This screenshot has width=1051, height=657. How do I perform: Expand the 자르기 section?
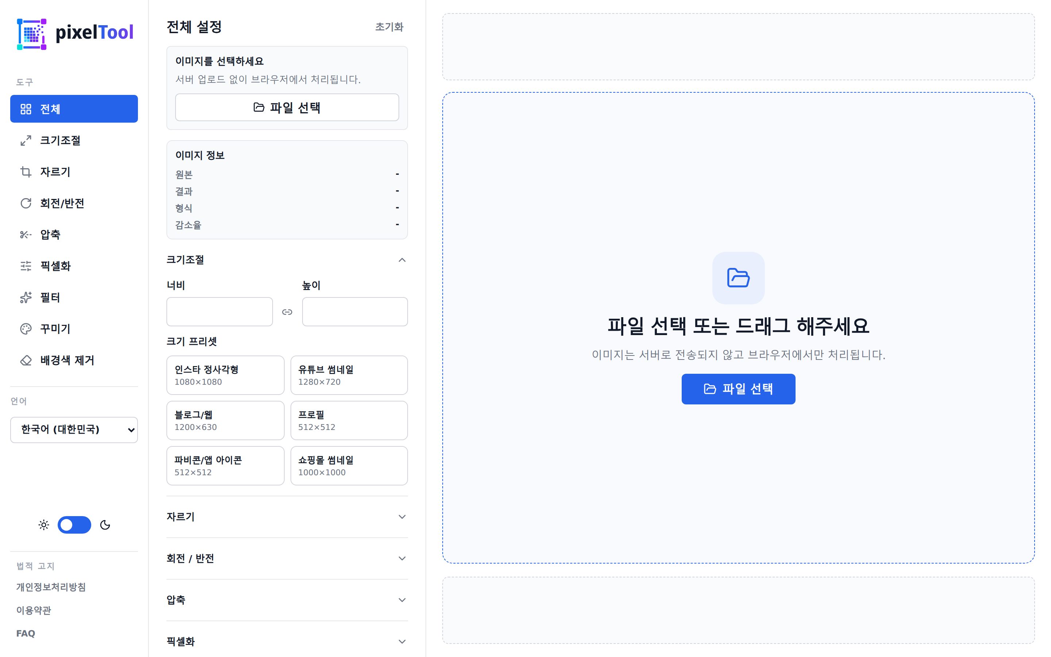[x=287, y=516]
